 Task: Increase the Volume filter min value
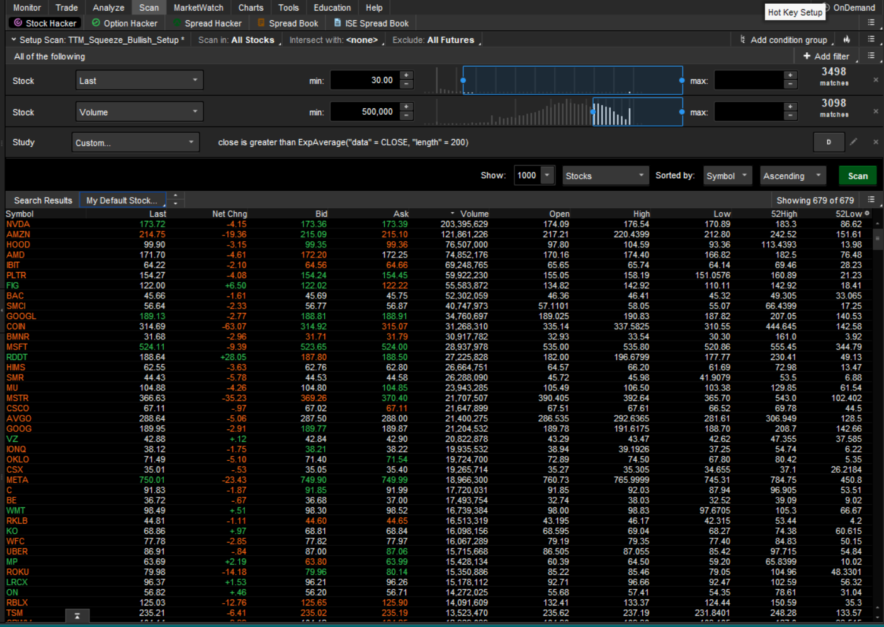[x=407, y=108]
